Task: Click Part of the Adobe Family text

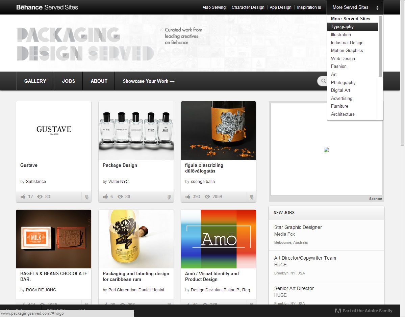Action: coord(367,311)
